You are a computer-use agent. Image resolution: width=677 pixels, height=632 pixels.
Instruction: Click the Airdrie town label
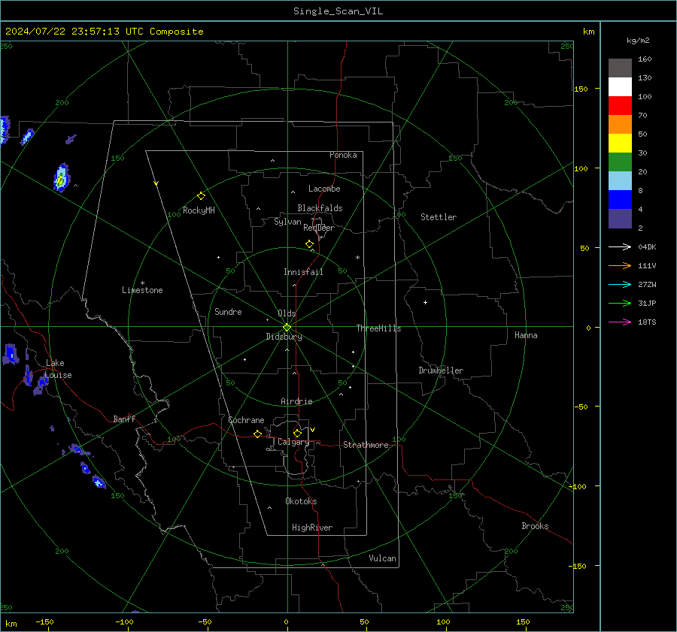296,401
